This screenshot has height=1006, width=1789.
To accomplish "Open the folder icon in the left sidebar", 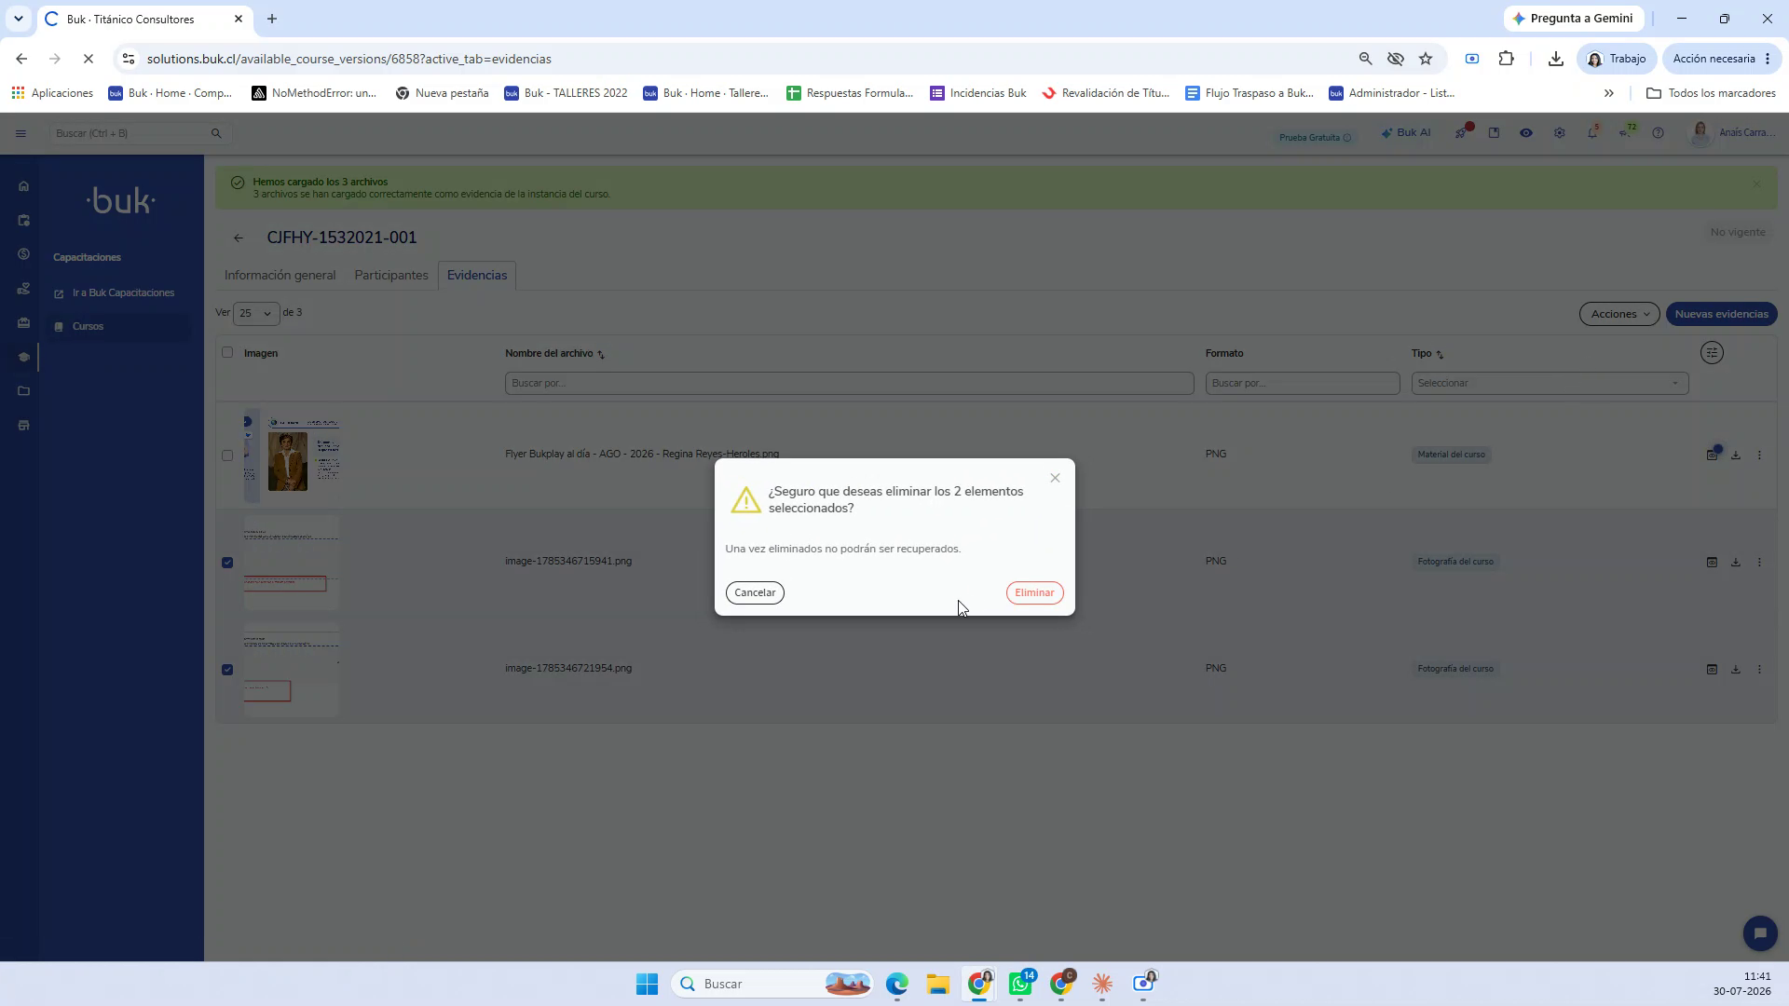I will coord(23,391).
